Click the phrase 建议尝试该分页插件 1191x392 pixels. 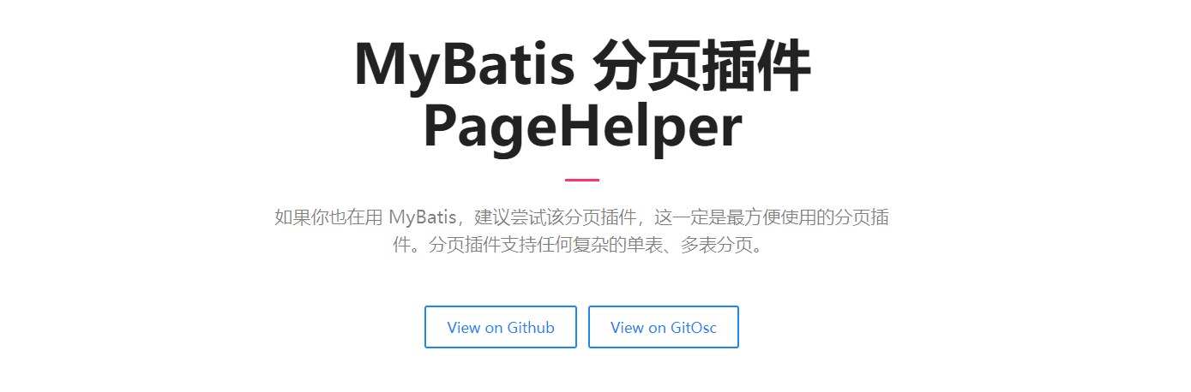[558, 217]
